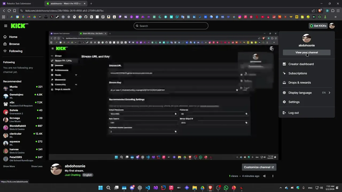Click the abdohosnie channel avatar below video

56,169
